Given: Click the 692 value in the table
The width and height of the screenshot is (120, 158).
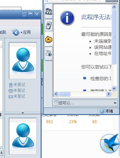Looking at the screenshot, I should coord(49,122).
